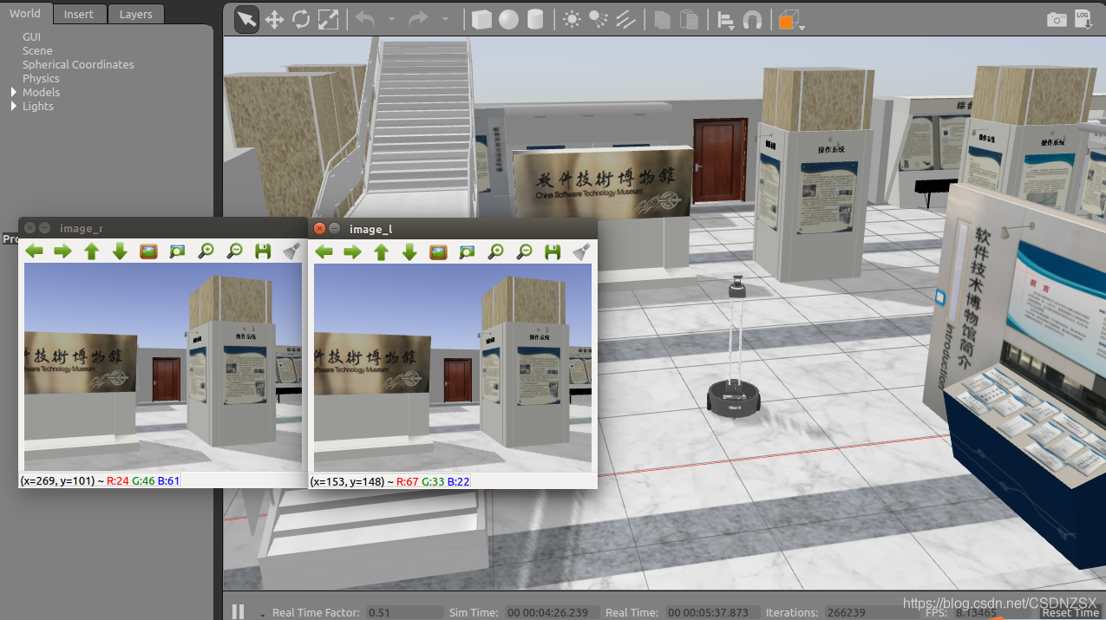Image resolution: width=1106 pixels, height=620 pixels.
Task: Open image_l display properties brush icon
Action: coord(580,251)
